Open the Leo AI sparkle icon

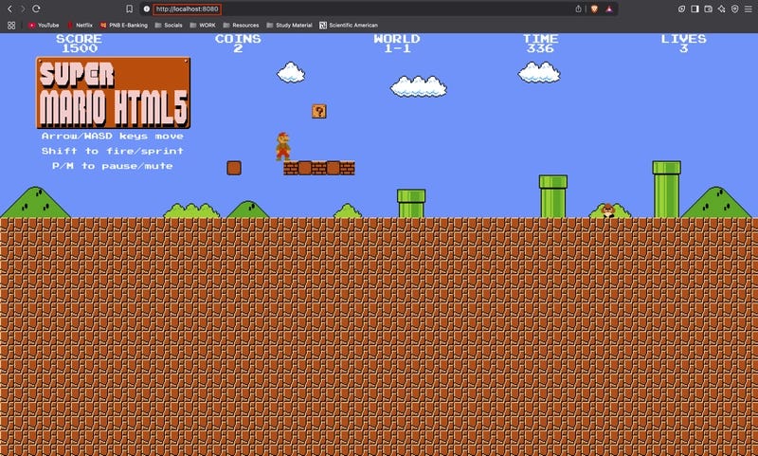tap(722, 9)
